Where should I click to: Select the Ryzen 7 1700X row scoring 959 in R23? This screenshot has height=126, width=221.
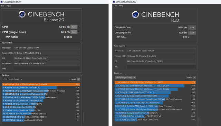click(x=155, y=106)
